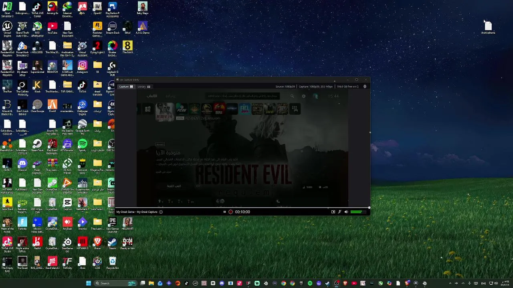
Task: Open 4K Capture Utility settings gear
Action: point(365,86)
